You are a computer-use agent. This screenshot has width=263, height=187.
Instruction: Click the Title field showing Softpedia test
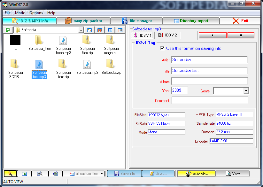209,71
